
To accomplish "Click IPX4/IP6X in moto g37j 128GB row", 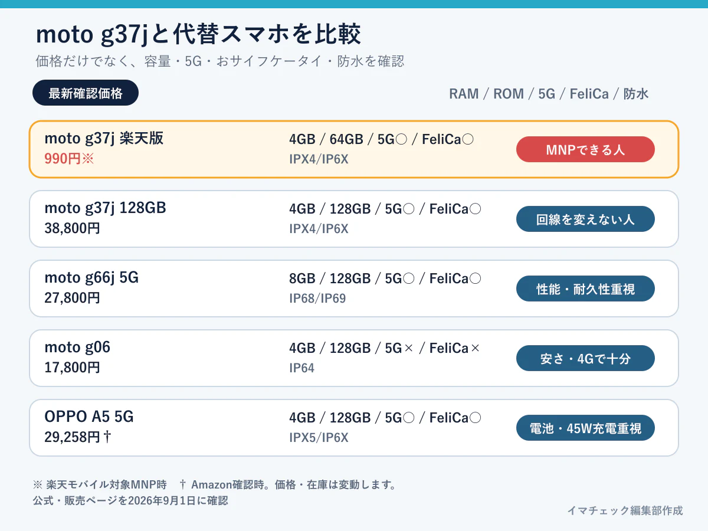I will pos(319,229).
